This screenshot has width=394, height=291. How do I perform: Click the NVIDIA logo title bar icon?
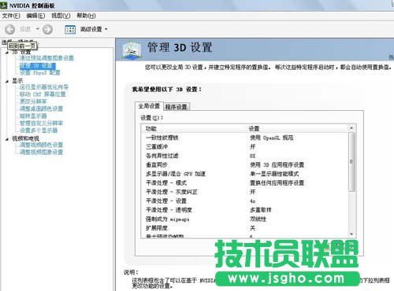coord(4,6)
